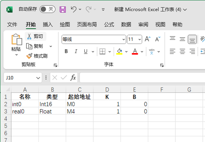Expand font color dropdown
Viewport: 205px width, 142px height.
pos(142,52)
